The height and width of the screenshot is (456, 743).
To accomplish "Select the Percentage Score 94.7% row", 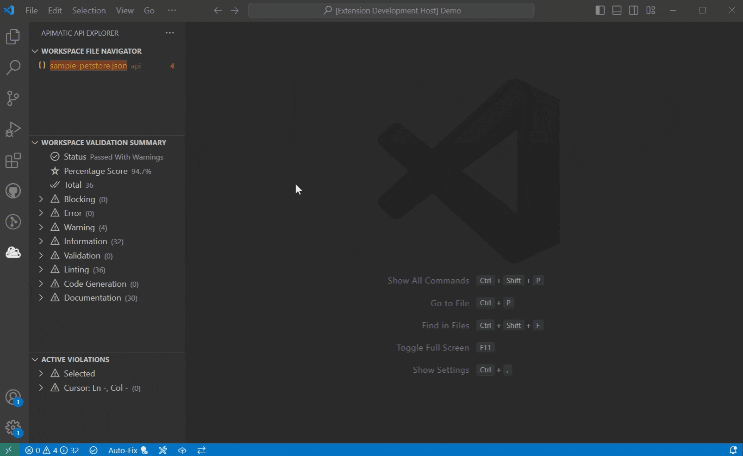I will click(107, 171).
